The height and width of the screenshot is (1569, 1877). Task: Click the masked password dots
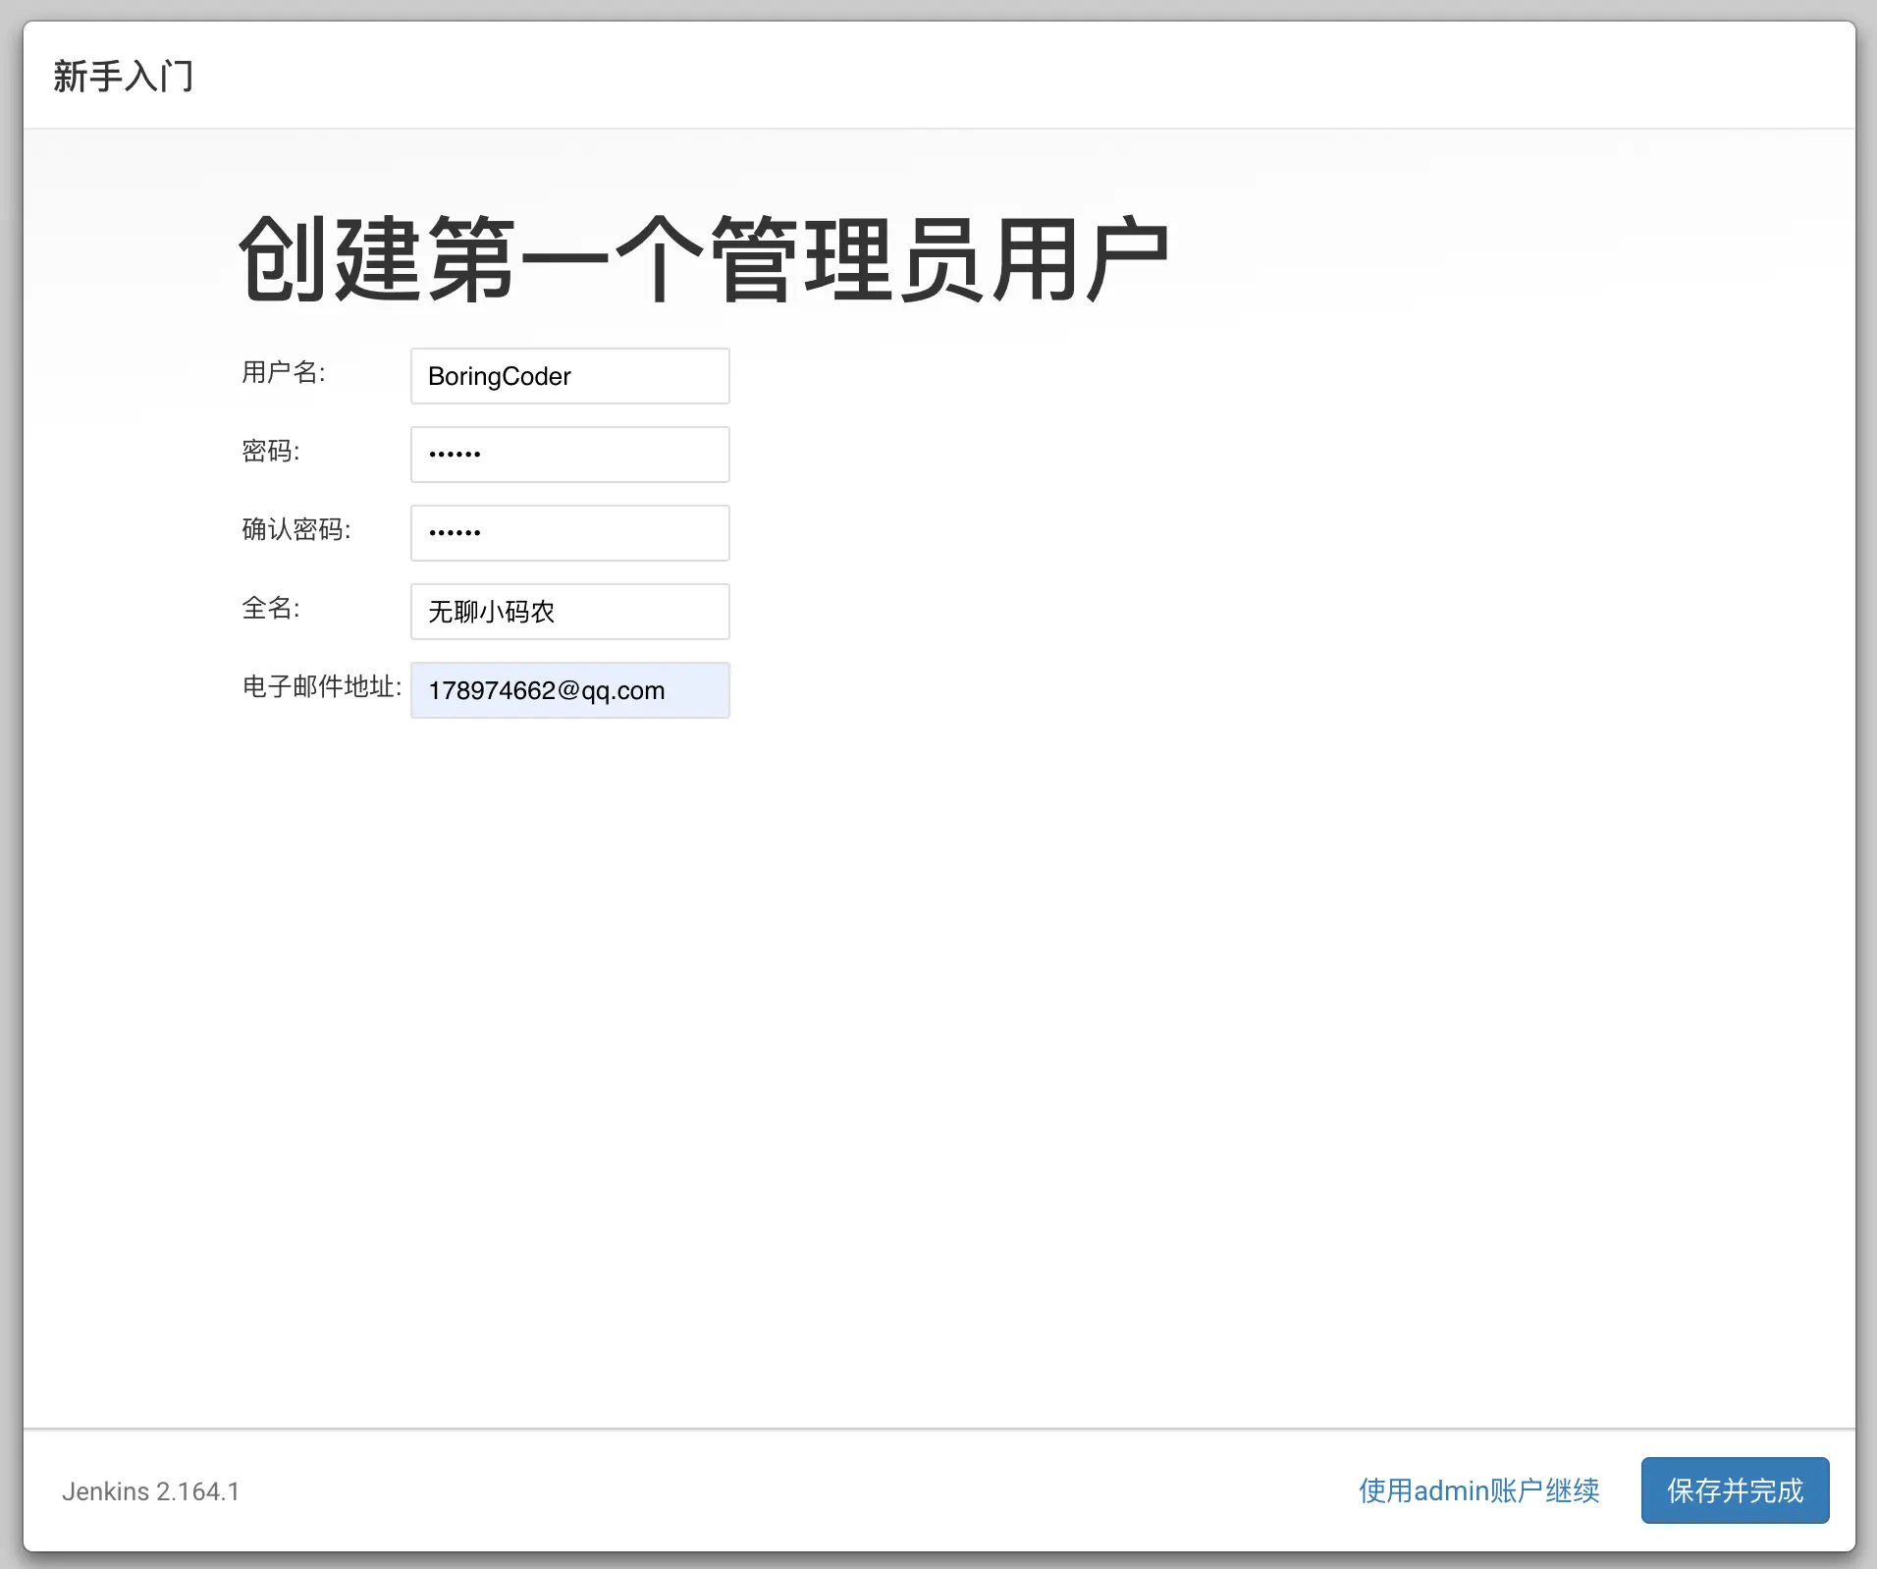[456, 455]
